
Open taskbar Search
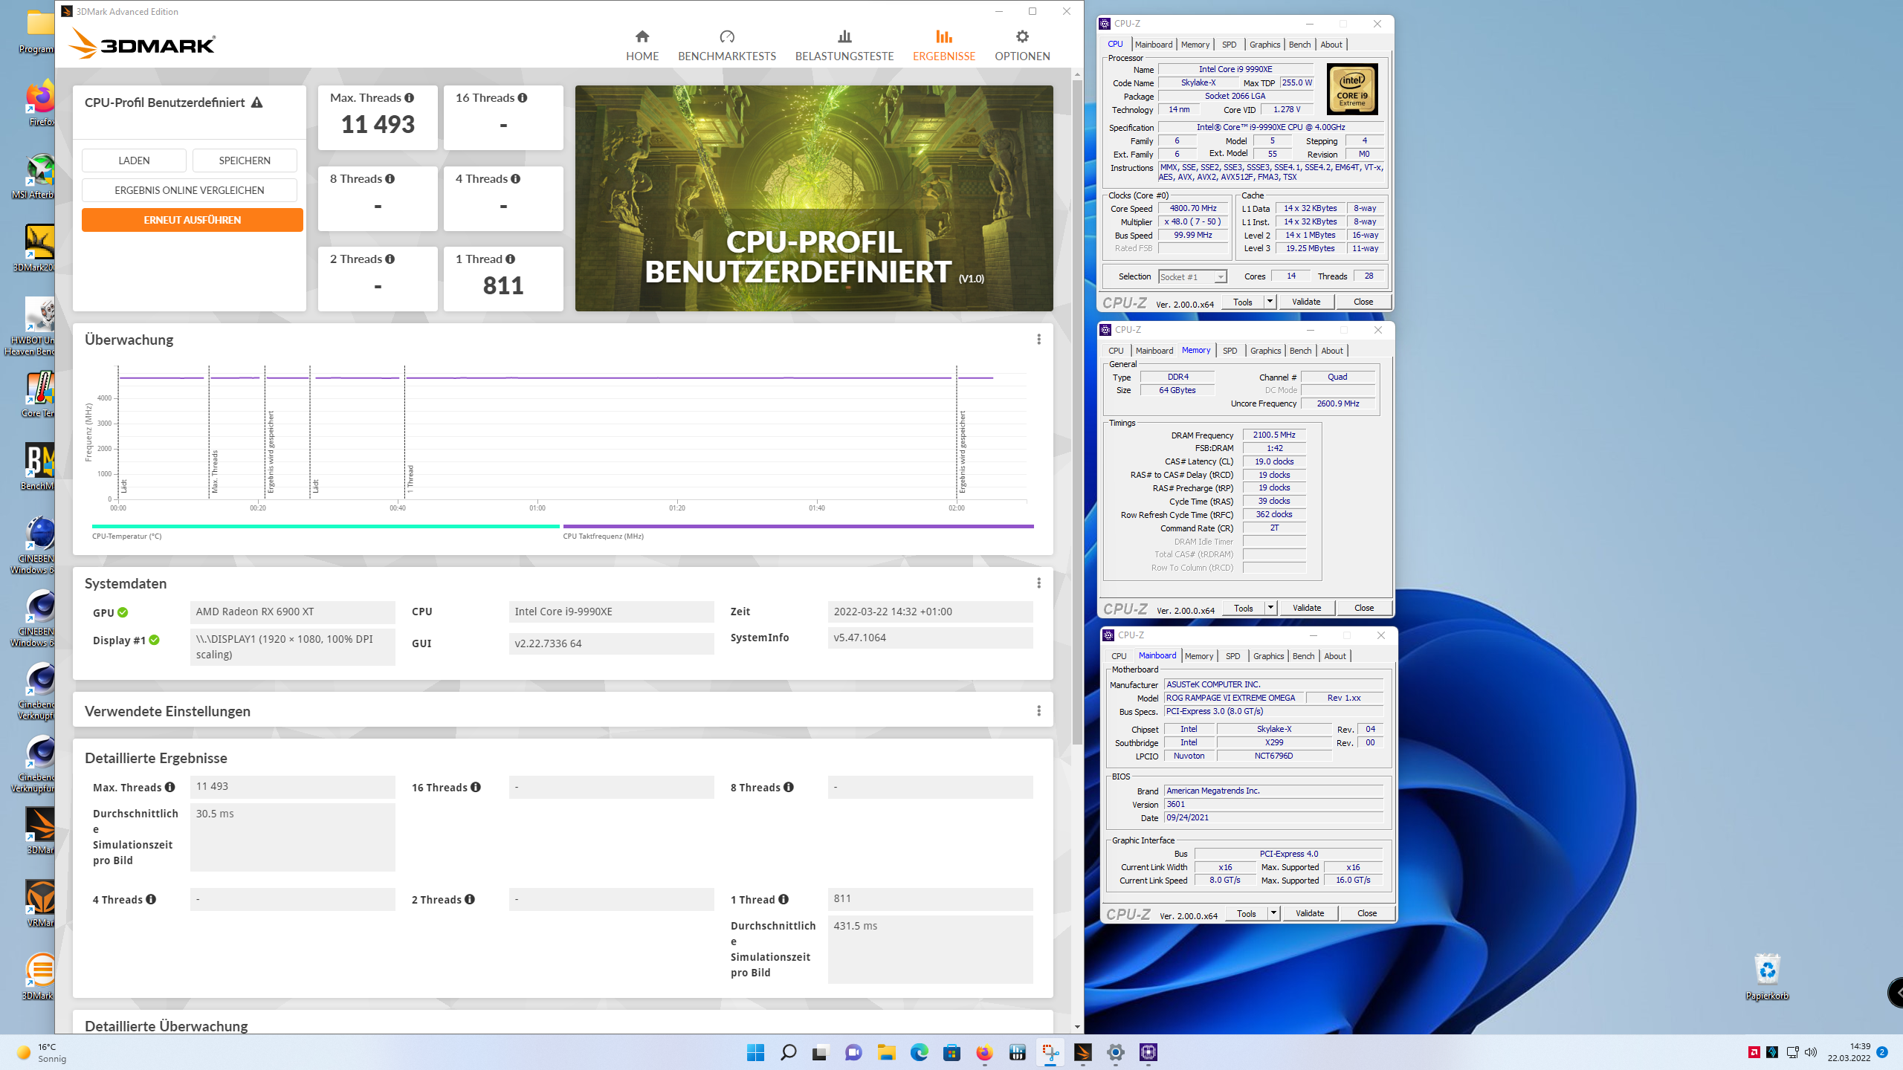coord(788,1052)
